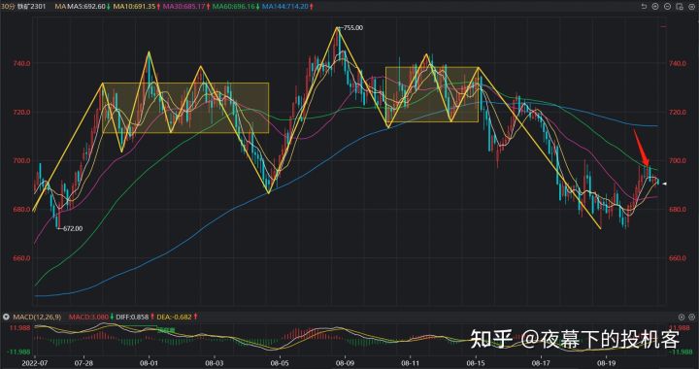Select the MA144:714.20 moving average label

285,6
